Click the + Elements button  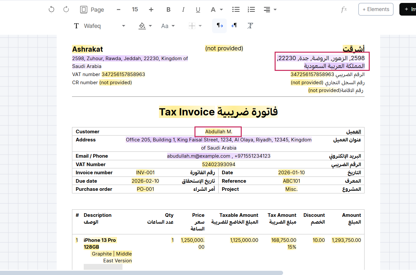[376, 9]
